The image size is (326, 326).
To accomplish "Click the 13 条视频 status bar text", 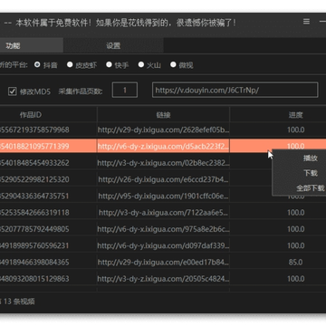I will pyautogui.click(x=20, y=302).
